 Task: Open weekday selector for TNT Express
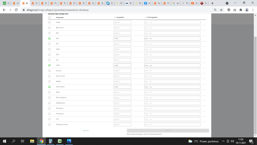pyautogui.click(x=172, y=114)
